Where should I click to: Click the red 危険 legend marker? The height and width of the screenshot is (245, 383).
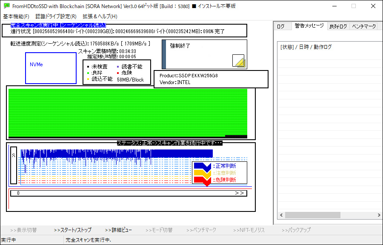tap(118, 73)
